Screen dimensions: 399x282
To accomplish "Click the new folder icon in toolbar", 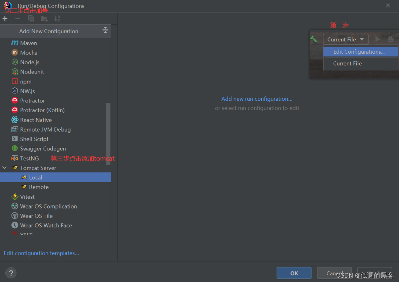I will tap(44, 18).
